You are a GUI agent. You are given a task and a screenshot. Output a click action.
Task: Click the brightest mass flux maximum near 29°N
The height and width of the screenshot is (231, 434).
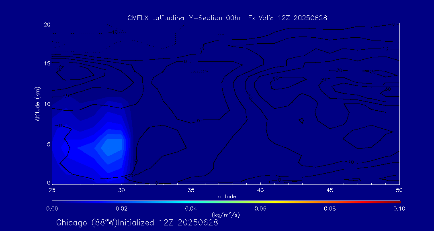(x=112, y=148)
